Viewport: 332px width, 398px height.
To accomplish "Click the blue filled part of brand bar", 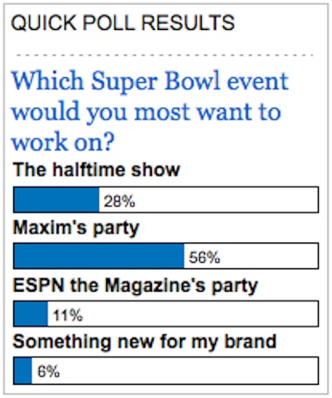I will tap(22, 371).
